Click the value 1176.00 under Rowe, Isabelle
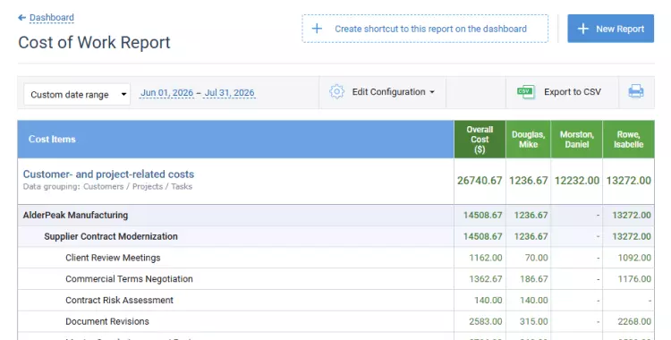Image resolution: width=671 pixels, height=340 pixels. click(x=634, y=279)
